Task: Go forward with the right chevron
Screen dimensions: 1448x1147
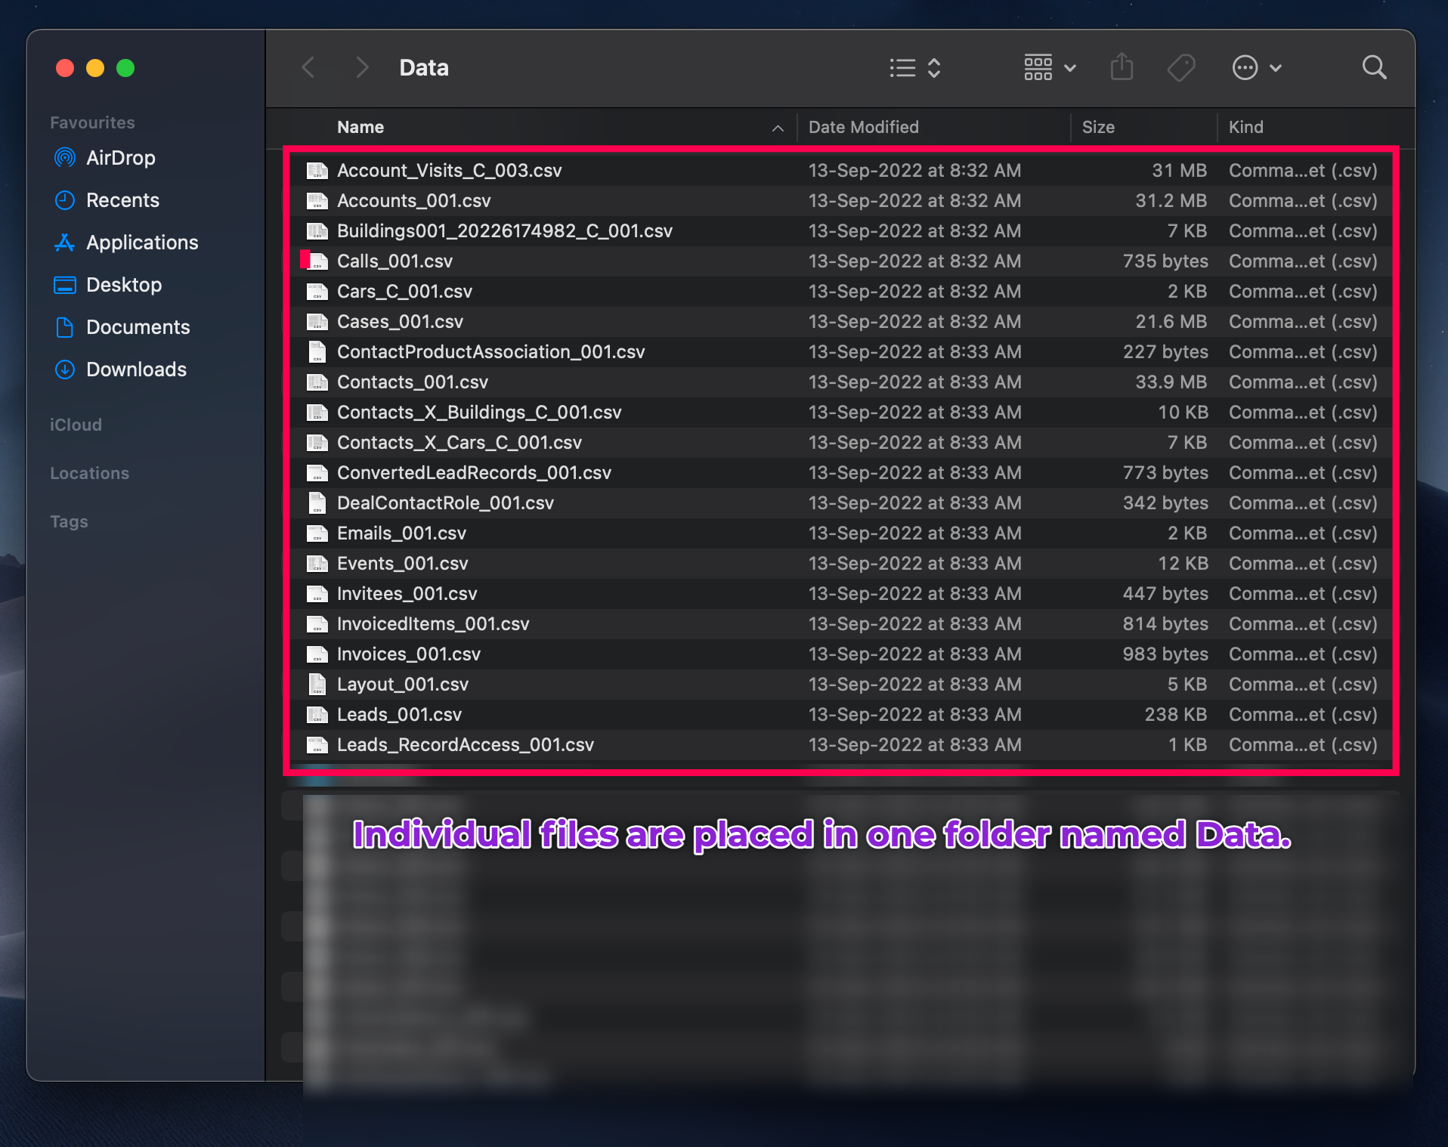Action: 363,68
